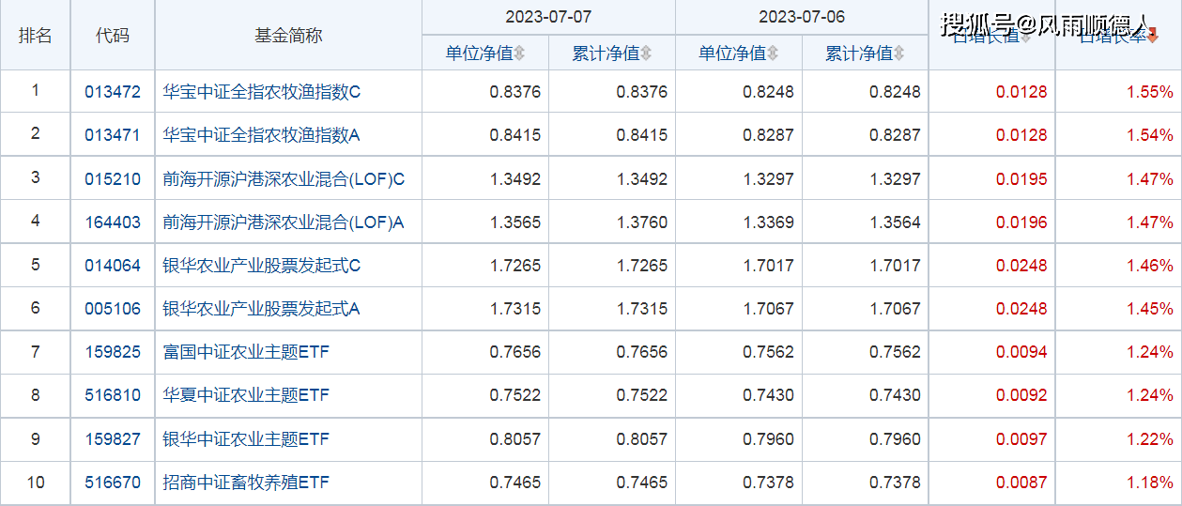Click sort icon beside 2023-07-06 单位净值

773,54
